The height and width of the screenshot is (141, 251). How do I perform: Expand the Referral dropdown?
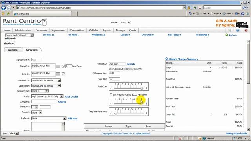[x=64, y=118]
